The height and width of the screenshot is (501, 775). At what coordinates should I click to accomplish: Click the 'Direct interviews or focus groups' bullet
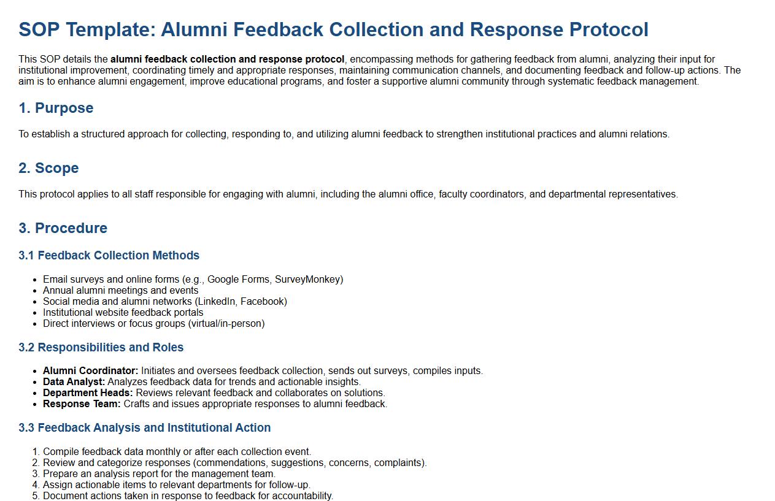(153, 323)
